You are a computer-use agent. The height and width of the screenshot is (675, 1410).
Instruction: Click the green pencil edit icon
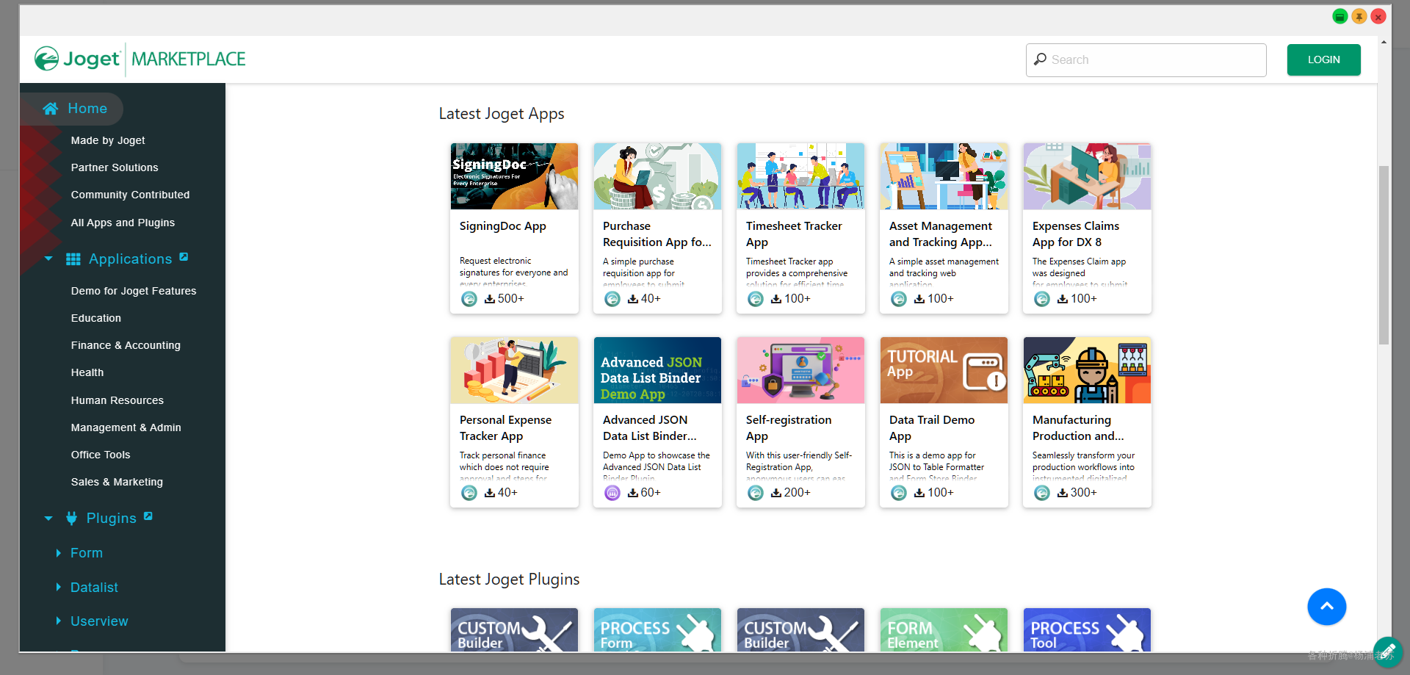1387,651
